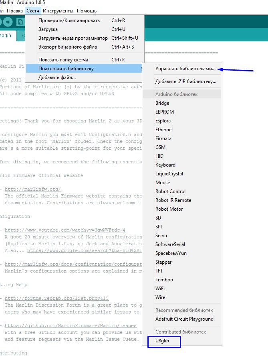Click the GitHub Marlin issues link
268x356 pixels.
71,325
